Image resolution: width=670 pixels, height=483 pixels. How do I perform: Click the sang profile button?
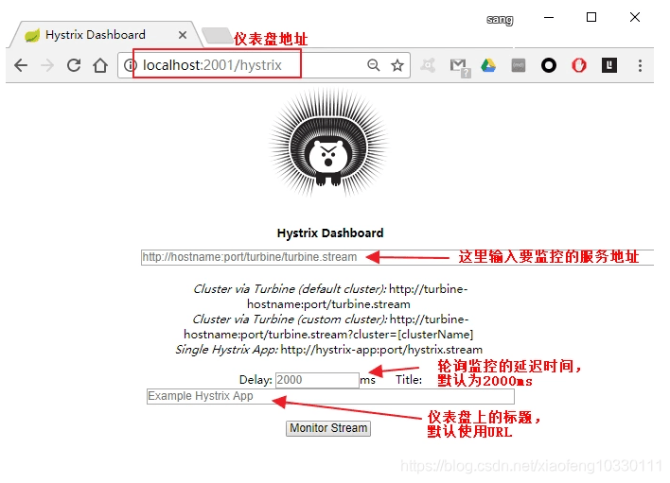coord(500,20)
